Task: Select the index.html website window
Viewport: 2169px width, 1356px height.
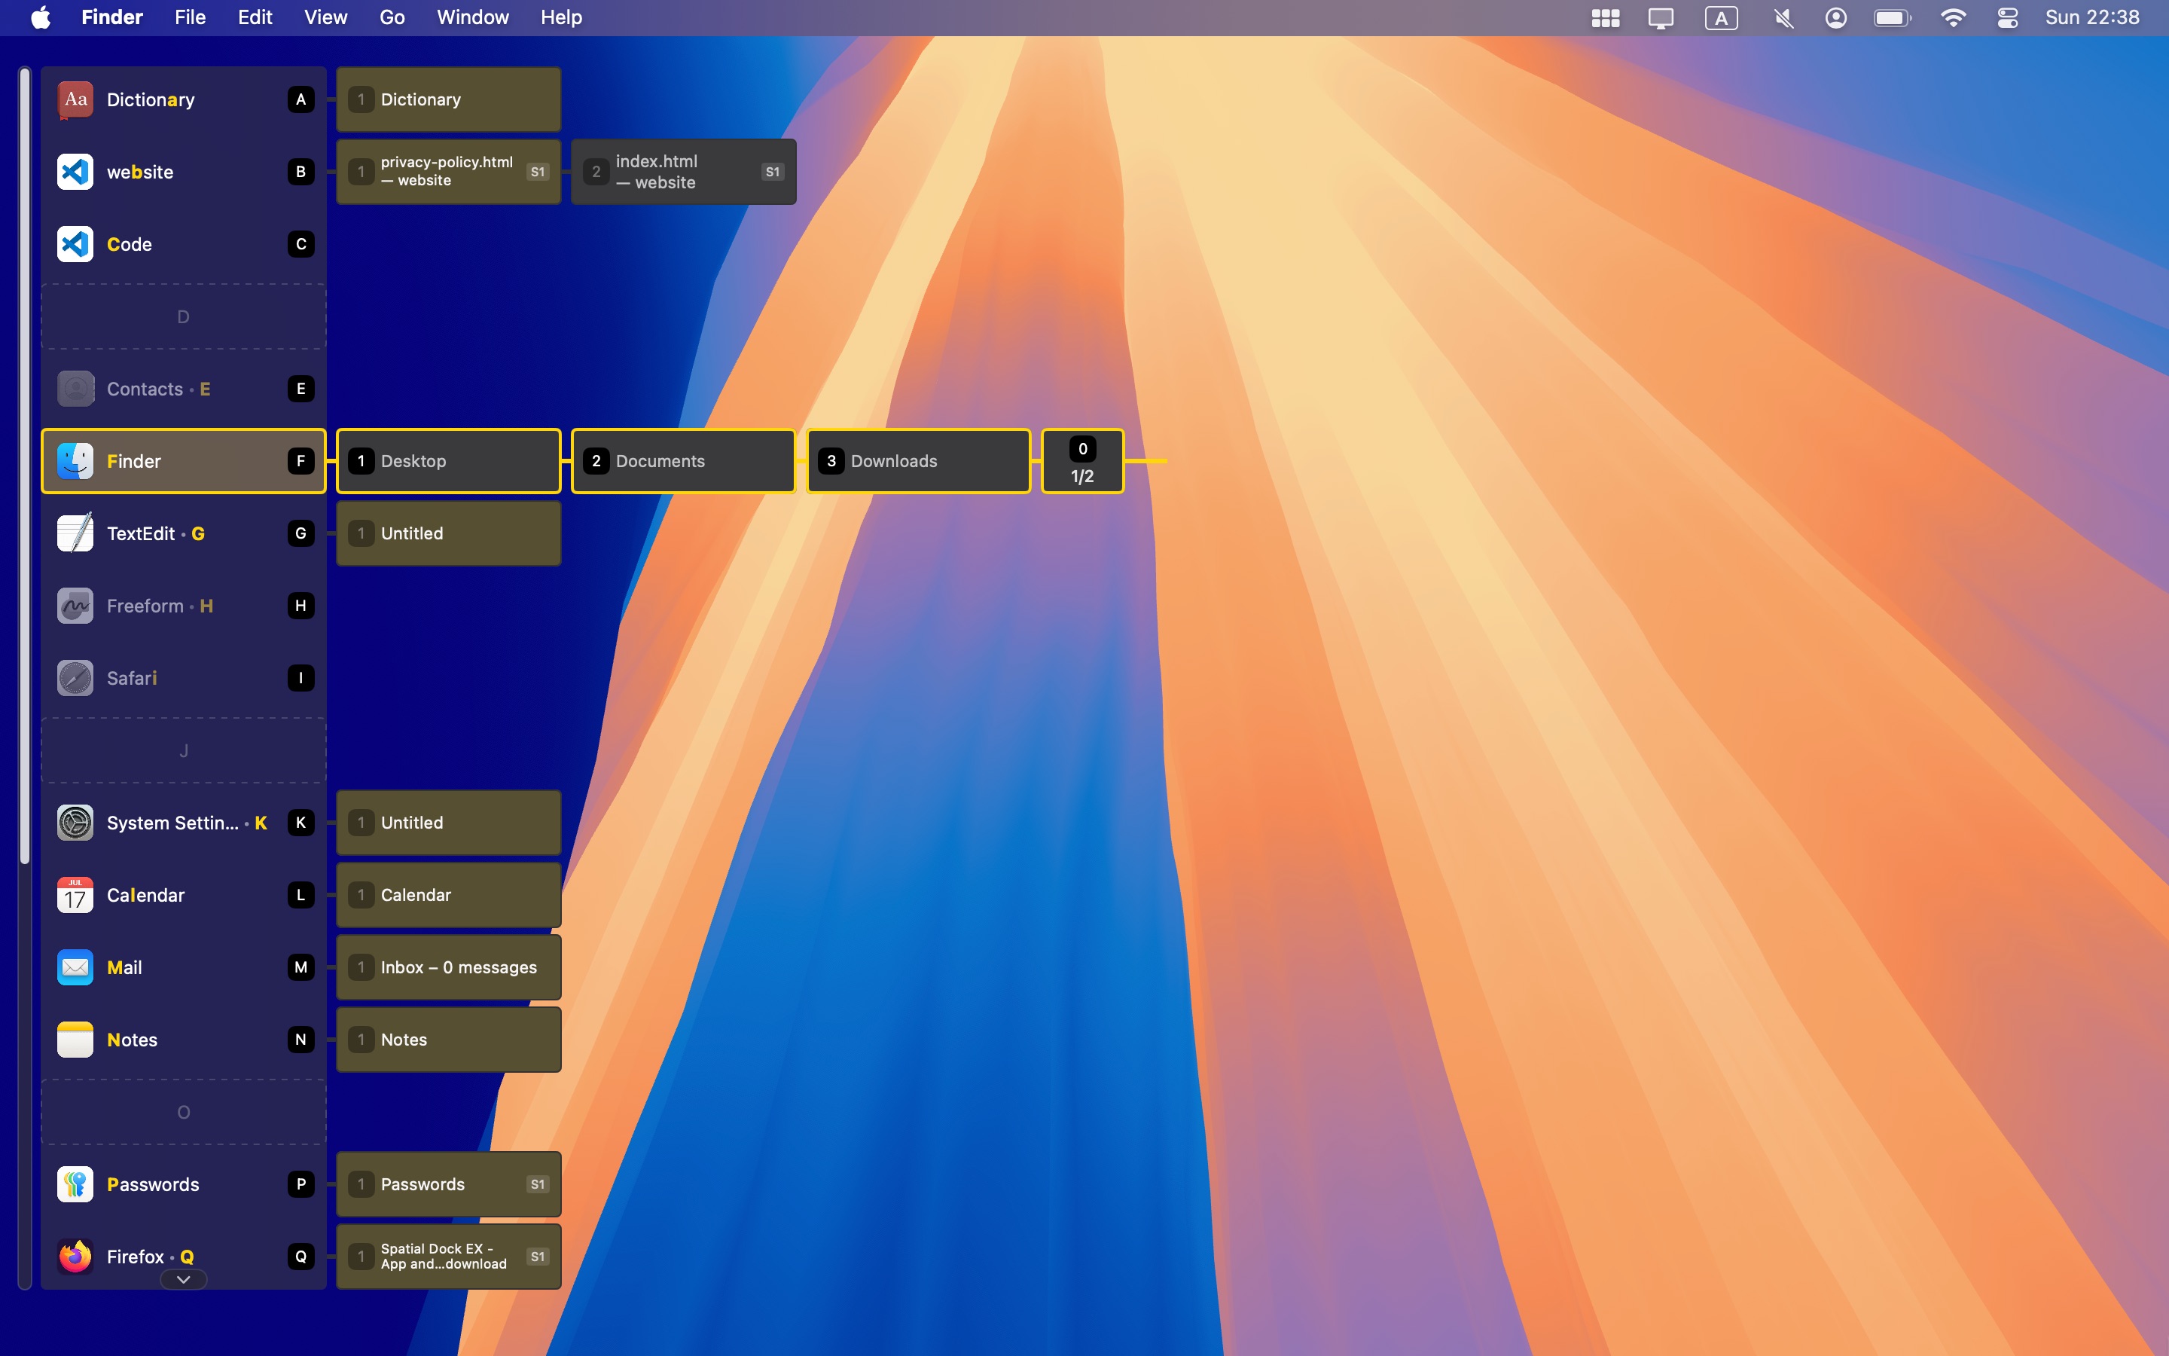Action: click(x=684, y=173)
